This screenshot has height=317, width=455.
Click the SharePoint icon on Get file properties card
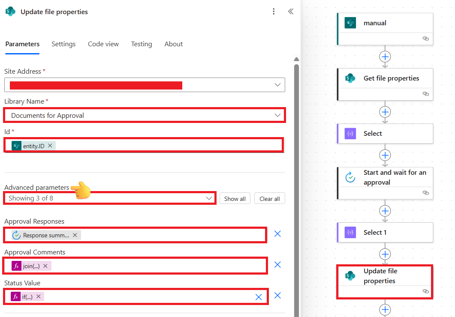click(350, 78)
